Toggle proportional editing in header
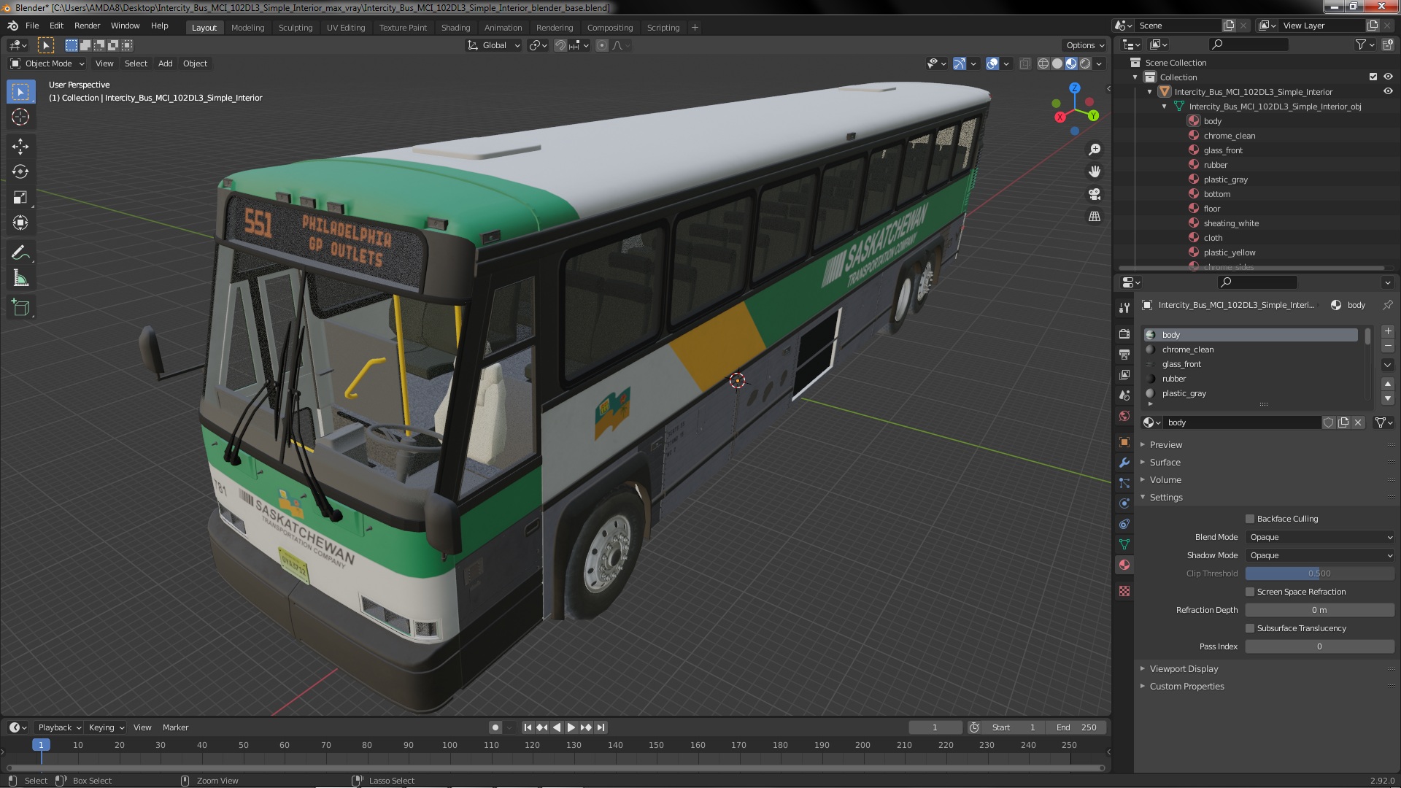 click(x=602, y=45)
